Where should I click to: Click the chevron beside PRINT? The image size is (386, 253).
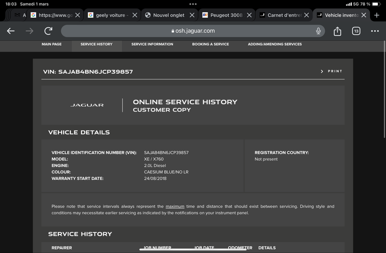pyautogui.click(x=322, y=71)
